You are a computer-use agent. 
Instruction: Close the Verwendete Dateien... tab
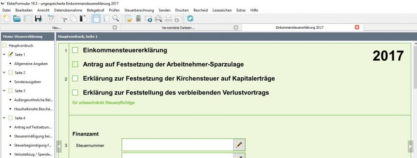point(236,27)
